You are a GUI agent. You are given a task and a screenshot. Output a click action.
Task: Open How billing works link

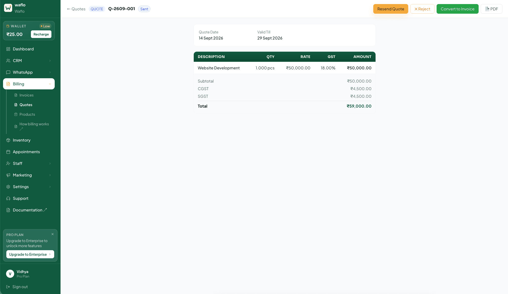pos(34,126)
